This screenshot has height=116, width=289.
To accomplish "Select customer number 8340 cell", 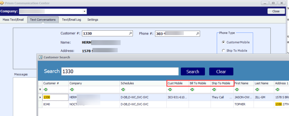I will pos(55,104).
